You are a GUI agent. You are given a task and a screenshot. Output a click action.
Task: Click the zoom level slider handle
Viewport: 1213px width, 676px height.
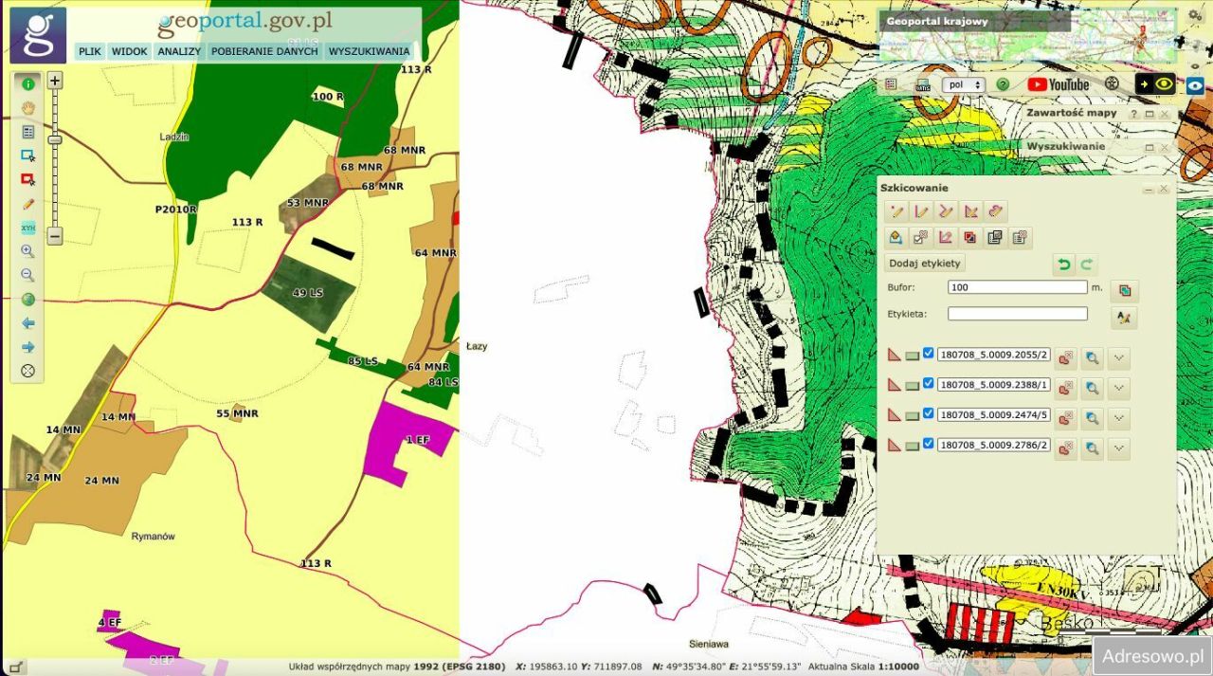(55, 139)
